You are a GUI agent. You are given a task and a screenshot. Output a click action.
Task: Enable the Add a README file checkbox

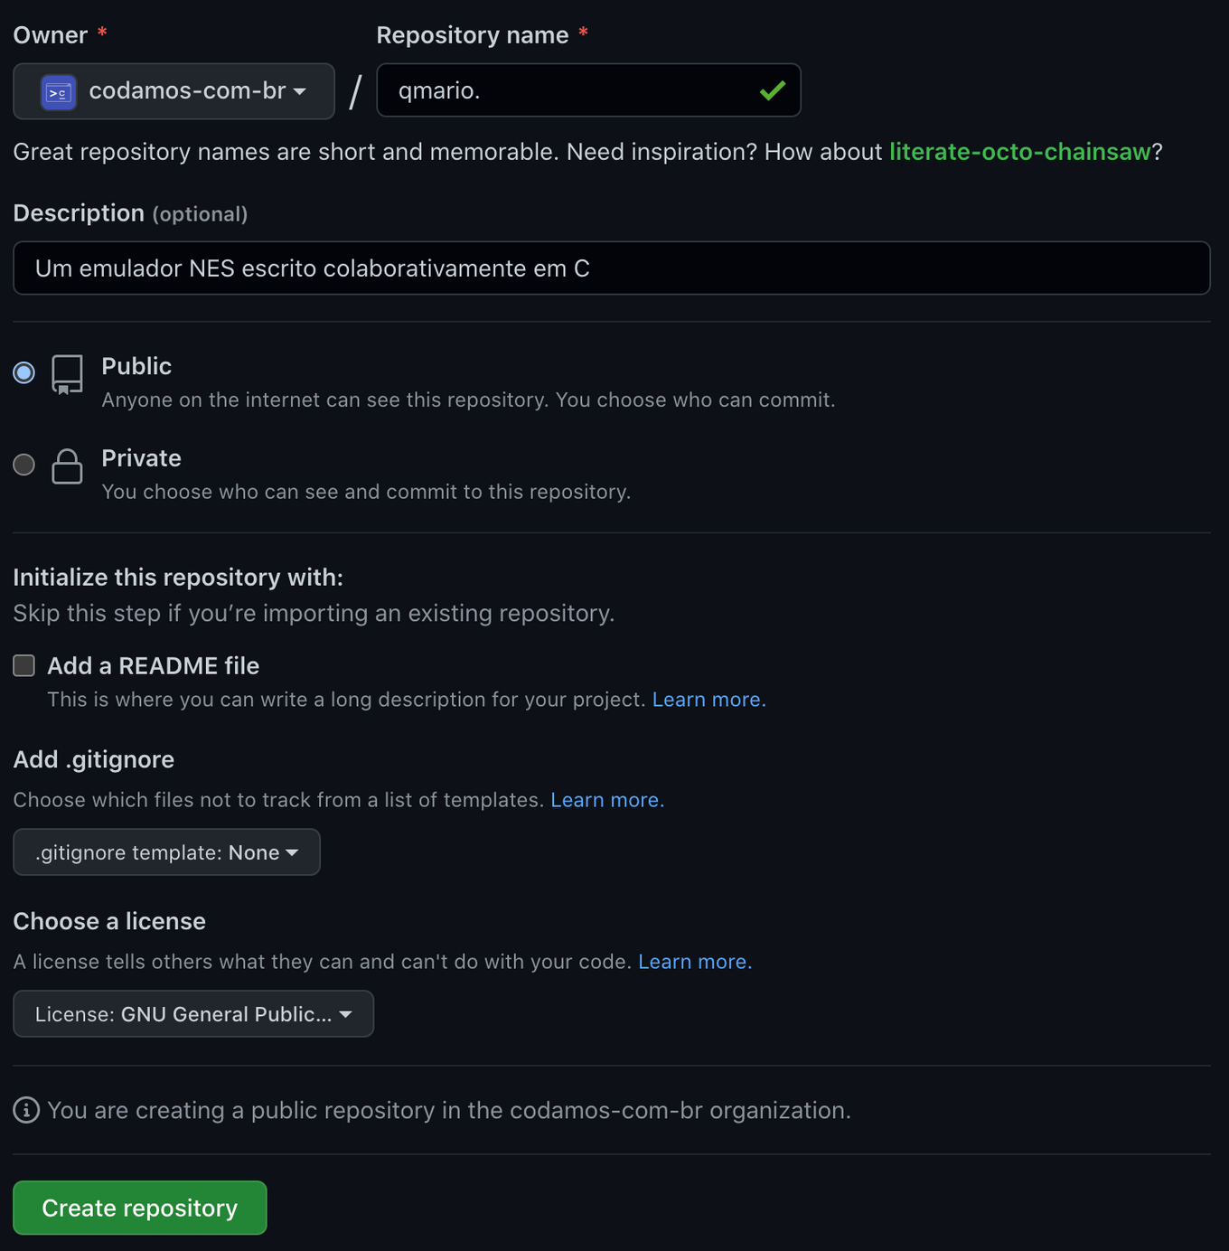[x=24, y=666]
